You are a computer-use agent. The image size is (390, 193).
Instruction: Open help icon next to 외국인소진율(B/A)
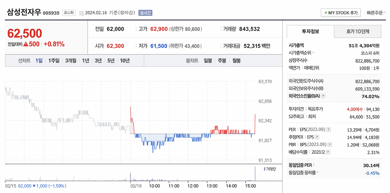(x=323, y=96)
